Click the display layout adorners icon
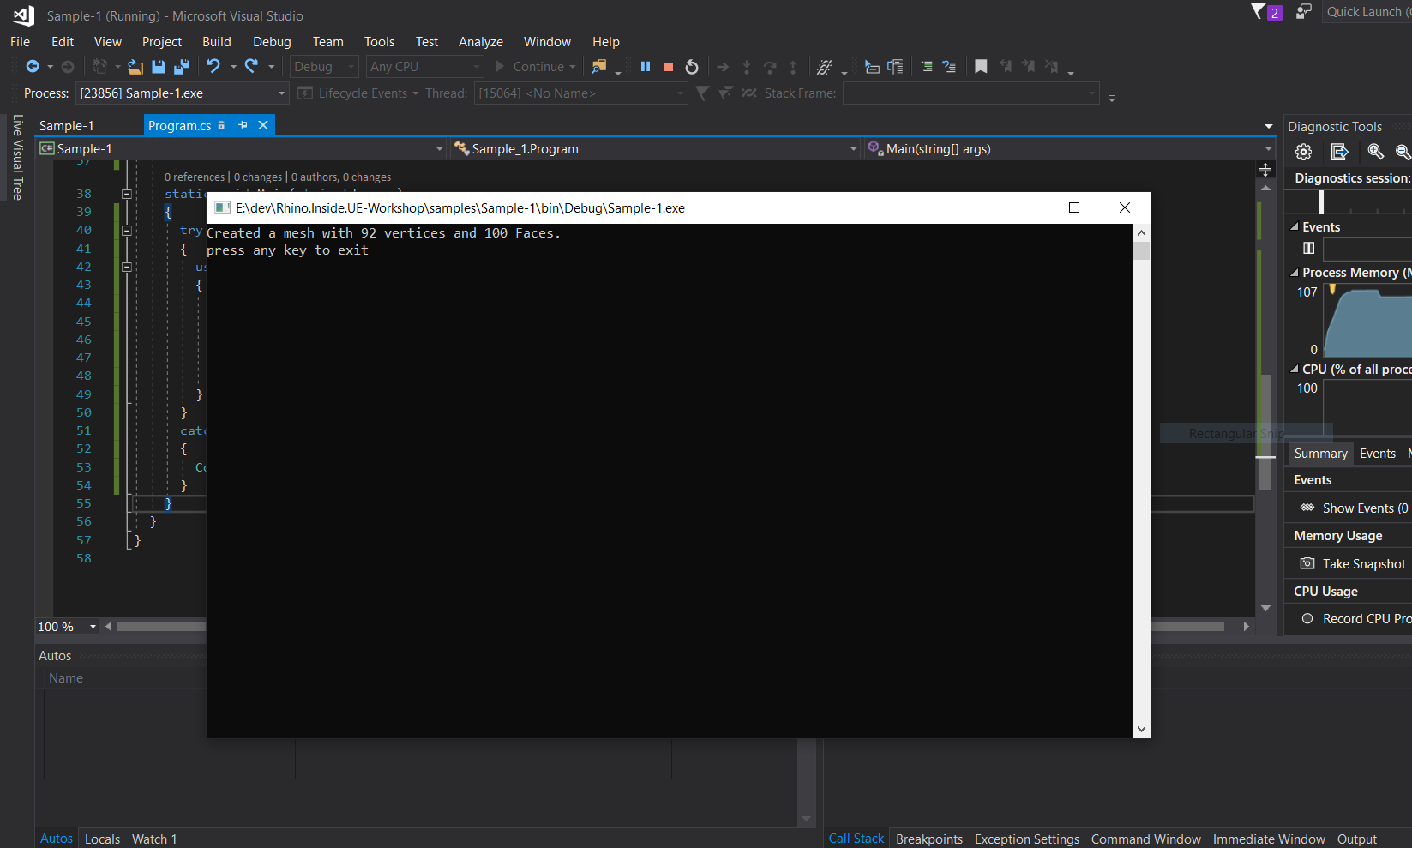 click(895, 67)
